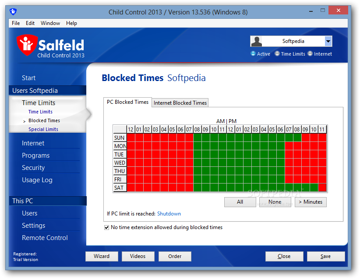Viewport: 360px width, 279px height.
Task: Click the All button below the grid
Action: pos(240,202)
